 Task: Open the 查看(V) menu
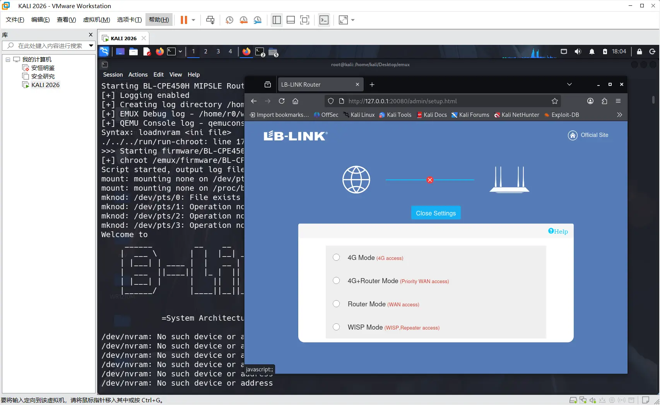67,20
